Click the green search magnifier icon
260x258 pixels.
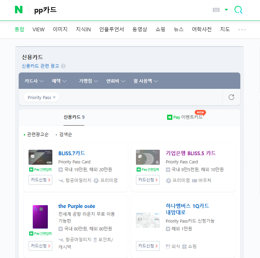click(238, 10)
